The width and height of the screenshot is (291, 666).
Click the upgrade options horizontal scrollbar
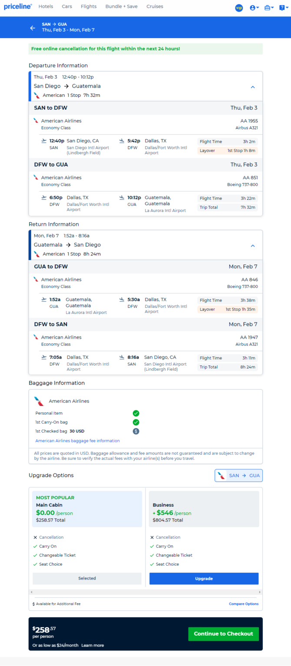point(145,592)
